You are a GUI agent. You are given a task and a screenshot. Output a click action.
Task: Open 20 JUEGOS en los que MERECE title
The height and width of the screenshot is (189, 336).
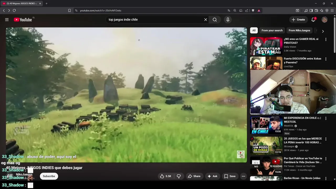(x=303, y=140)
